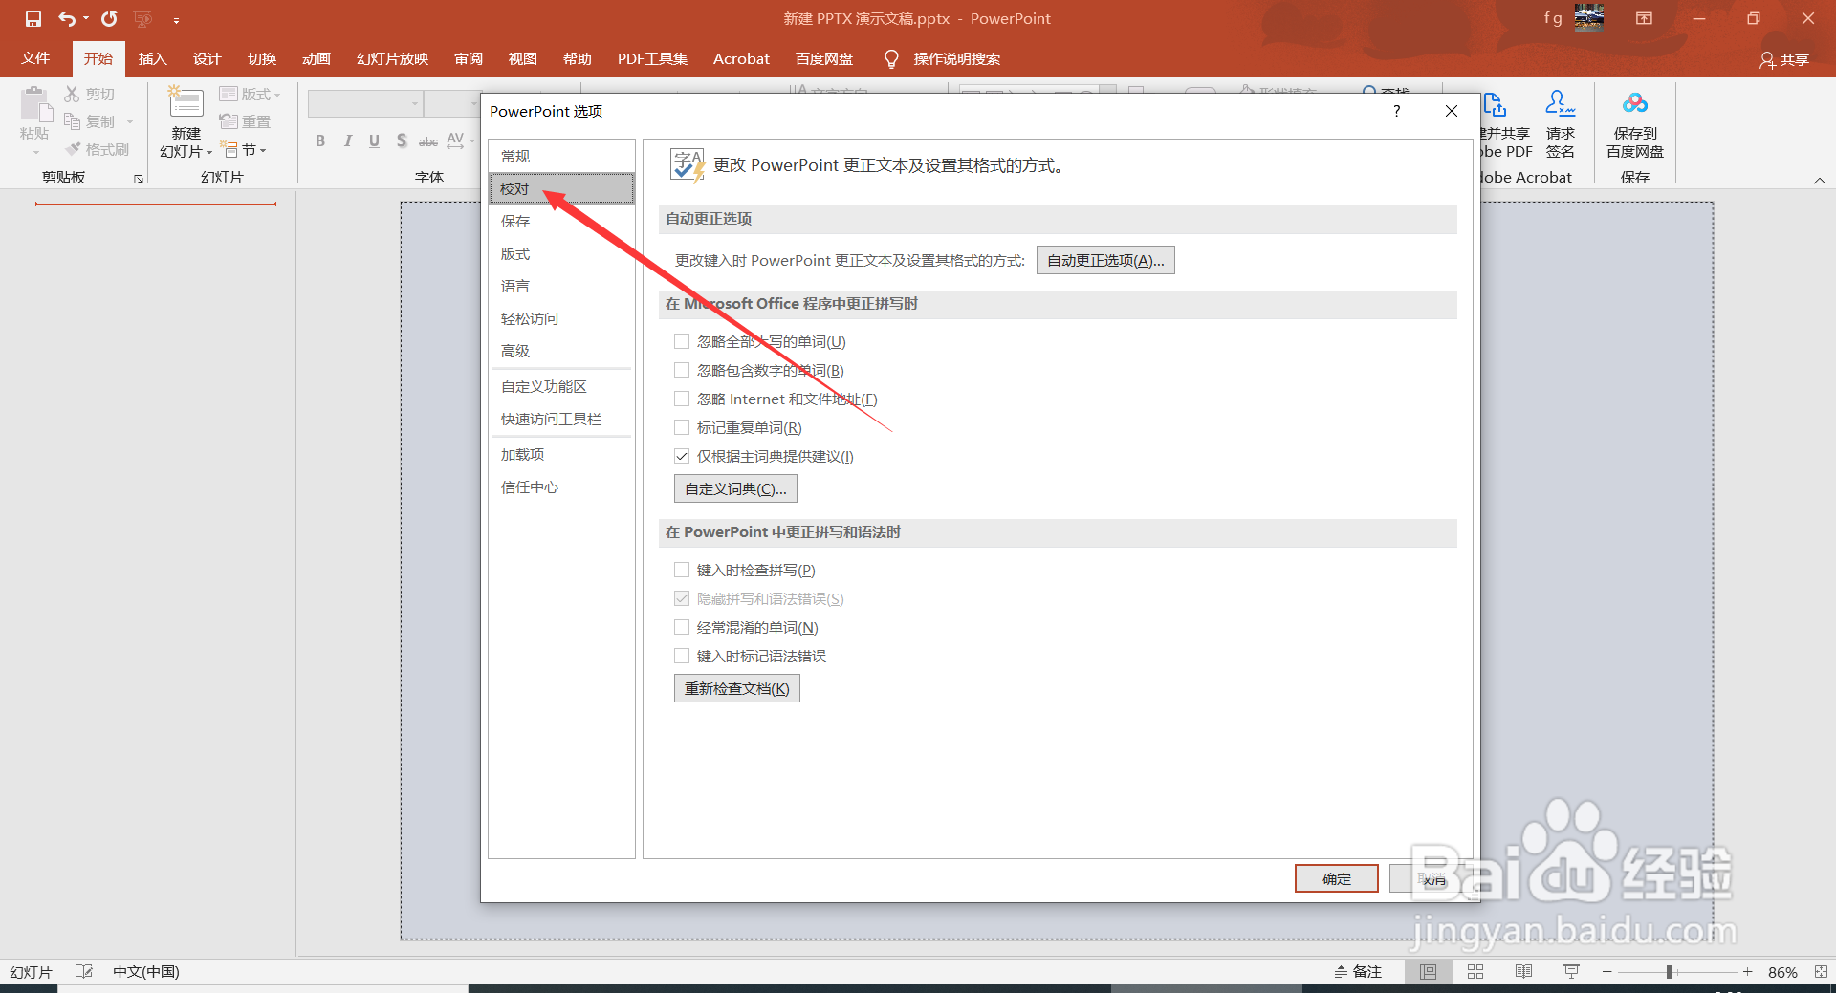
Task: Switch to the 动画 Animations tab
Action: click(x=316, y=58)
